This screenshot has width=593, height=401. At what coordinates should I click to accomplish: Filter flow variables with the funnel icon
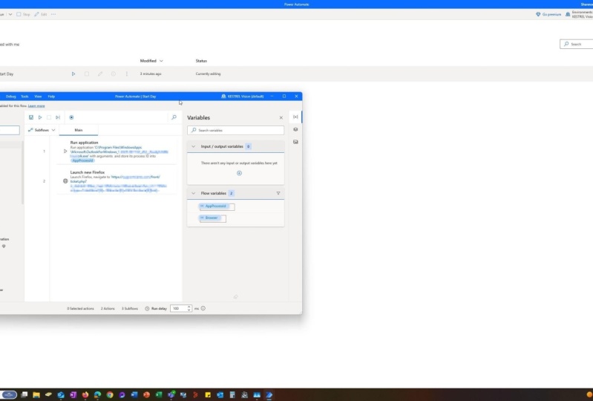(278, 193)
